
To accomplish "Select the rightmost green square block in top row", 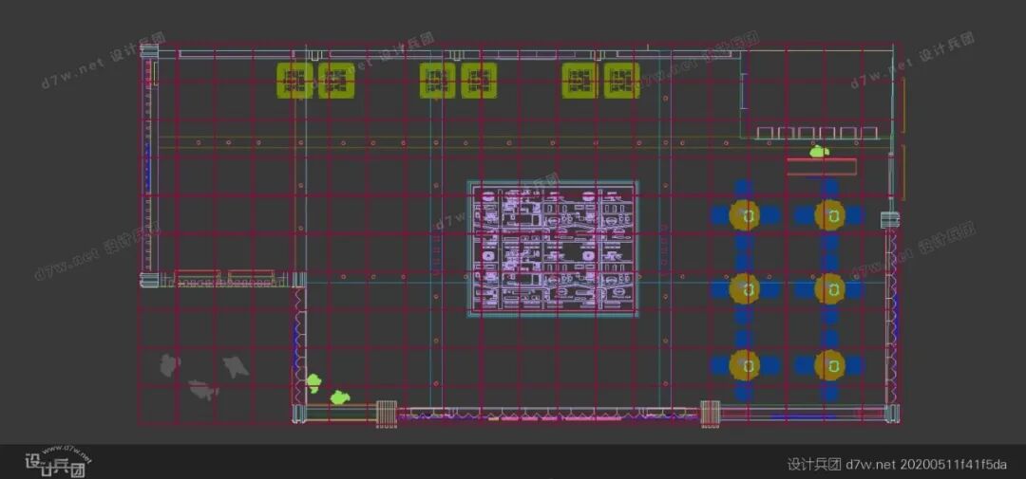I will 621,81.
